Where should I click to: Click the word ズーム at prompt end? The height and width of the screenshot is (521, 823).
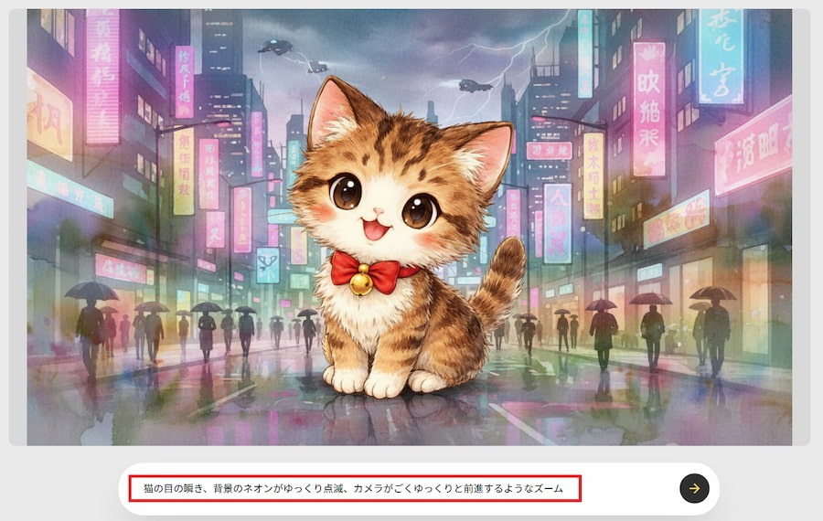click(549, 488)
